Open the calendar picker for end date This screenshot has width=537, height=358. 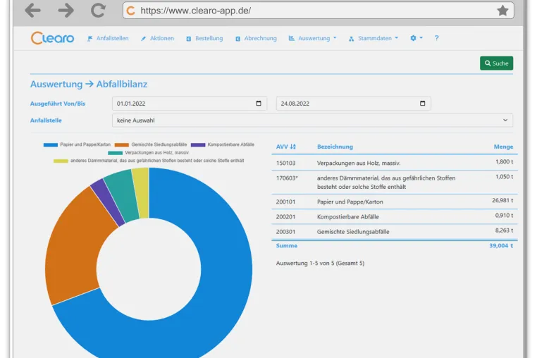pos(422,104)
